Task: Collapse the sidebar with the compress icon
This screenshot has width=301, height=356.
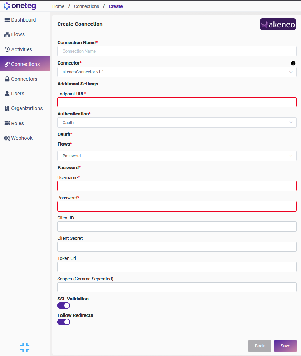Action: (25, 347)
